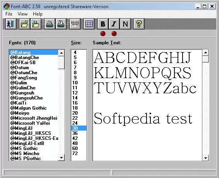Open the character grid table icon
This screenshot has width=219, height=178.
(x=89, y=24)
